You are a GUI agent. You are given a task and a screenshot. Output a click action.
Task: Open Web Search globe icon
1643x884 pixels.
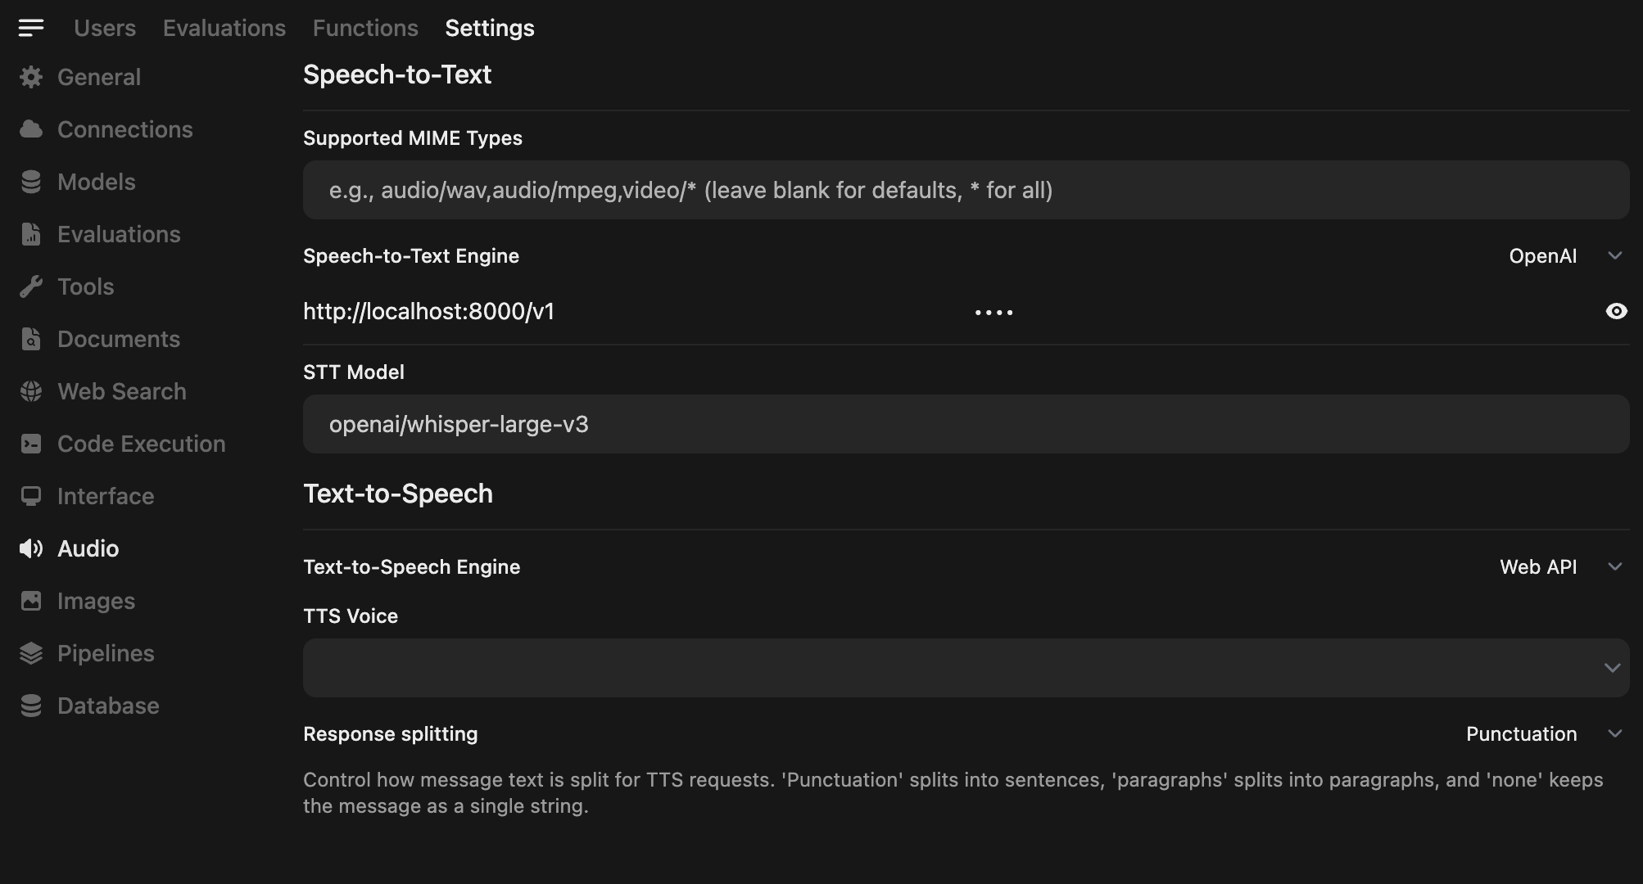coord(31,391)
